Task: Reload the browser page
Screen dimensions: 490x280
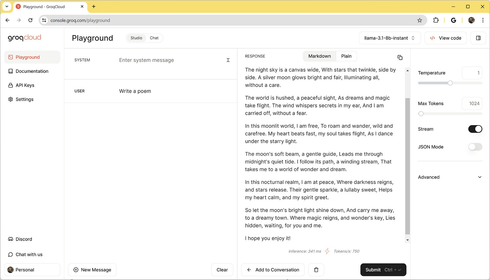Action: click(x=30, y=20)
